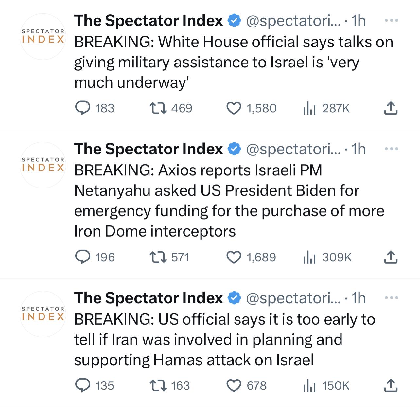Viewport: 420px width, 411px height.
Task: Reply to the Iran involvement tweet
Action: tap(83, 385)
